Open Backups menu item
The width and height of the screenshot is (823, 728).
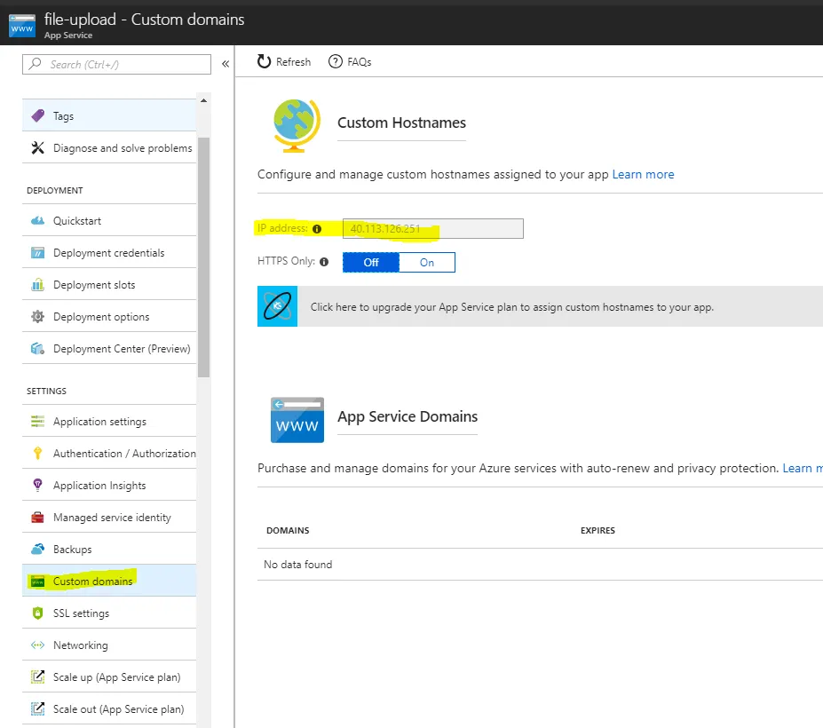click(109, 550)
